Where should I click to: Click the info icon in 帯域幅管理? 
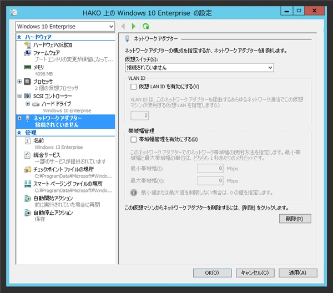tap(134, 193)
